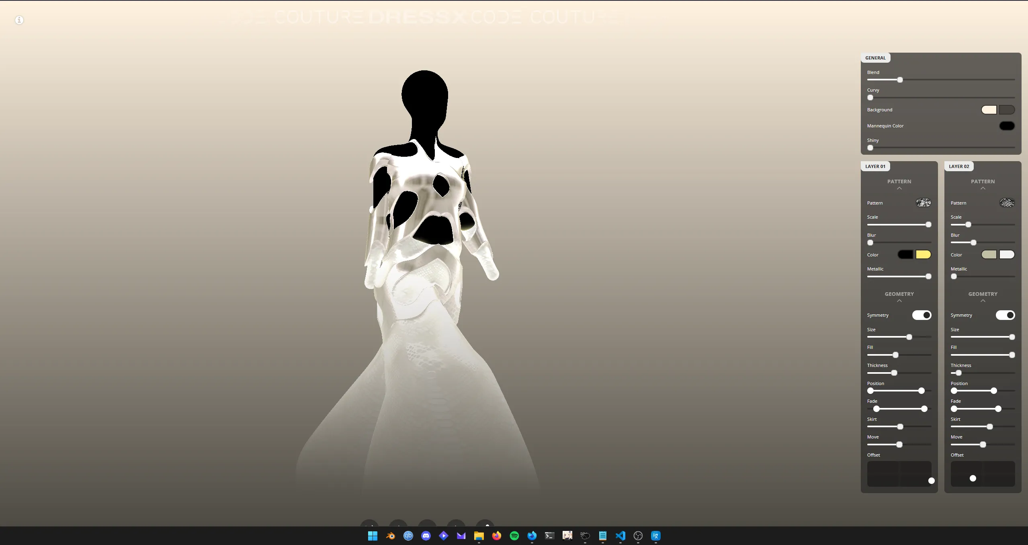Collapse the Pattern section in Layer 01
This screenshot has width=1028, height=545.
[x=899, y=188]
